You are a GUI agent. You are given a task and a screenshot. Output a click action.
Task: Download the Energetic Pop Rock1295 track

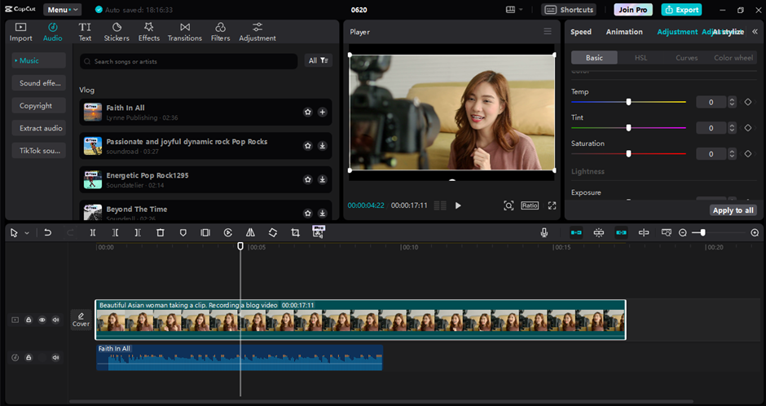pos(323,179)
